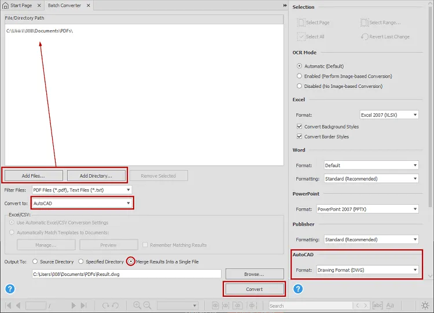This screenshot has width=434, height=313.
Task: Click the Select Range icon
Action: (x=364, y=23)
